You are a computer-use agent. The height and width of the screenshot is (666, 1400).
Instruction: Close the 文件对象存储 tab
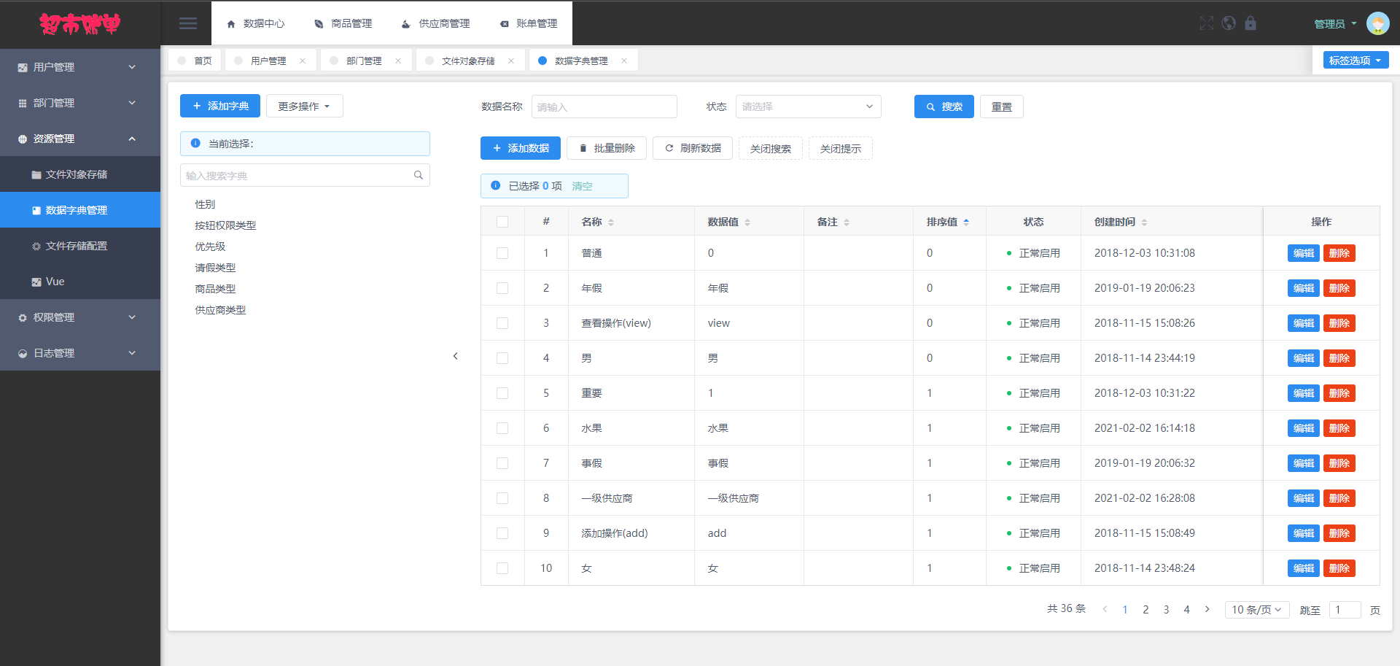click(511, 61)
